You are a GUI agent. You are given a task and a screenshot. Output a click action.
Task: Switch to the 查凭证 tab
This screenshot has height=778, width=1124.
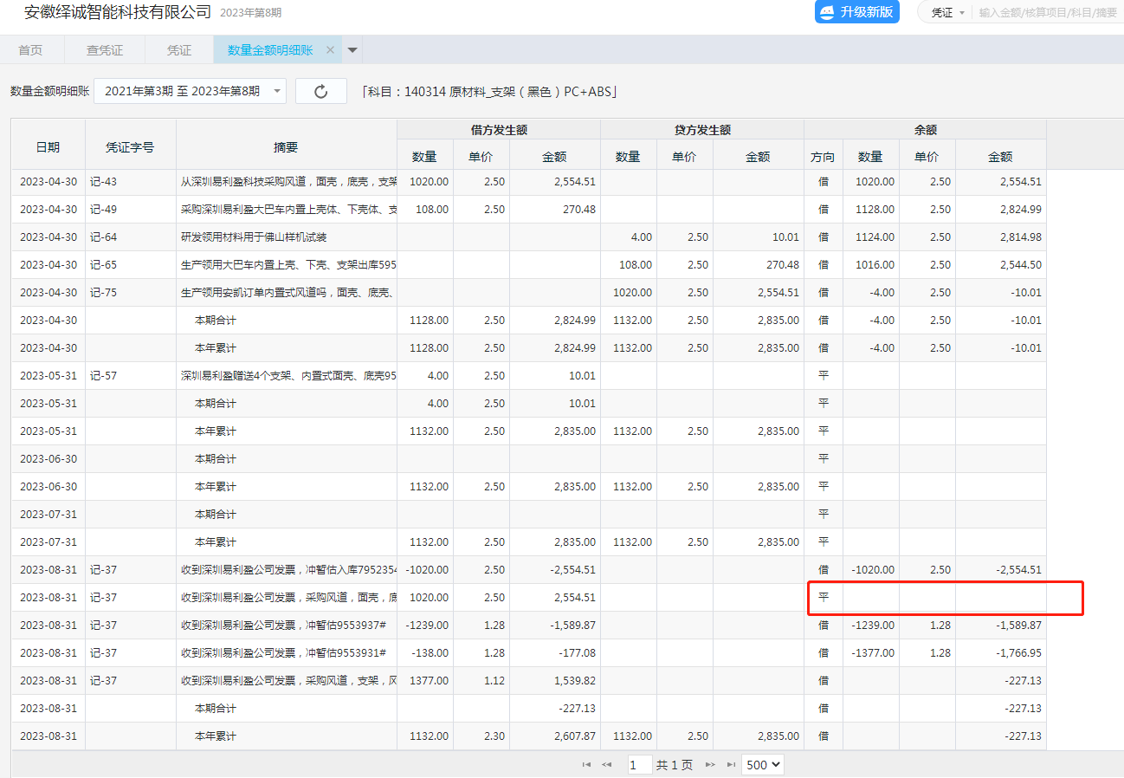[x=105, y=50]
